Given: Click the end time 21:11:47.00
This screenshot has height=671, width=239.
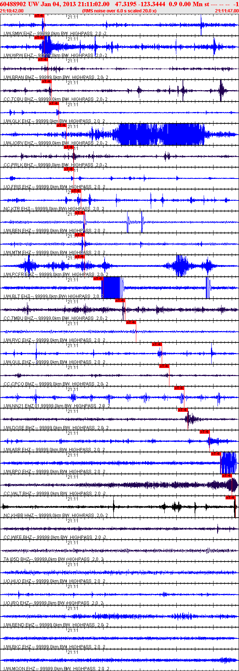Looking at the screenshot, I should pos(227,11).
